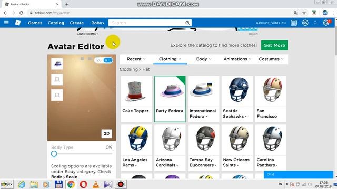The width and height of the screenshot is (337, 189).
Task: Reload the page with refresh icon
Action: coord(21,13)
